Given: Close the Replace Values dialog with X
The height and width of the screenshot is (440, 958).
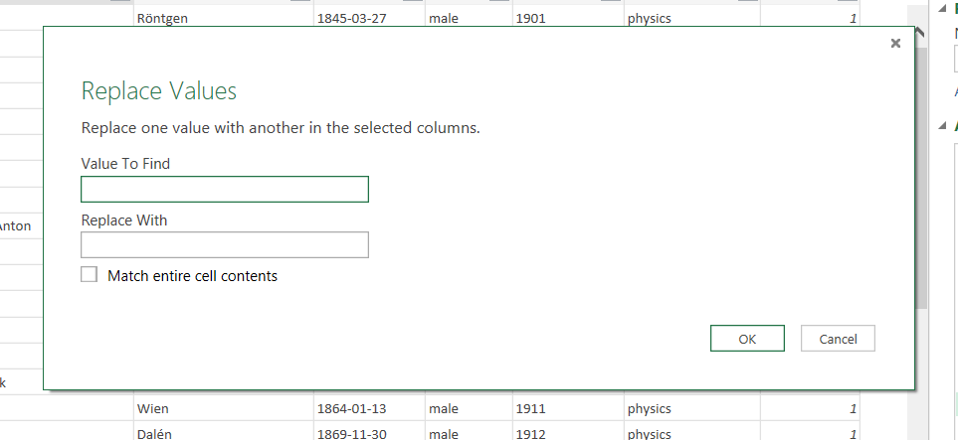Looking at the screenshot, I should pyautogui.click(x=895, y=43).
